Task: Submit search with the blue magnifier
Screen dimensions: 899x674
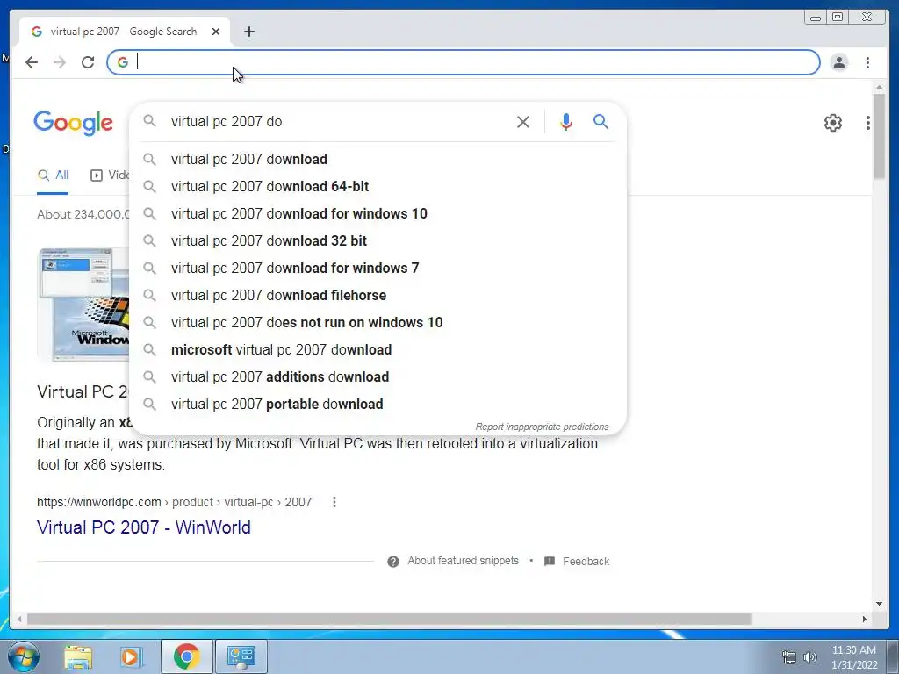Action: coord(601,121)
